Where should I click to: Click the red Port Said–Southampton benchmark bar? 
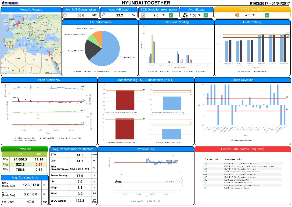125,100
